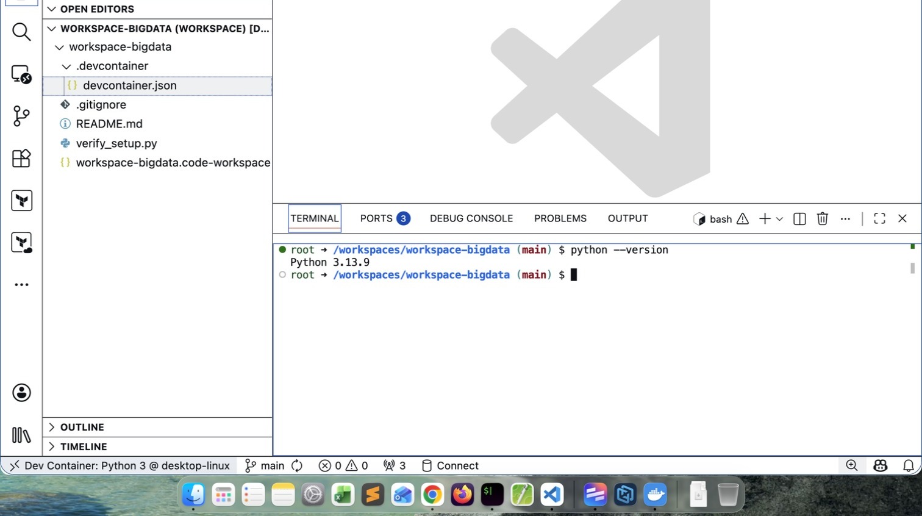
Task: Open the Accounts menu icon
Action: [21, 393]
